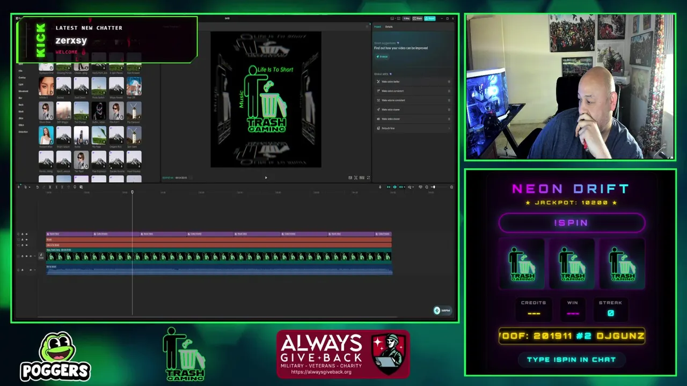Click the add-track plus icon at timeline's left
This screenshot has width=687, height=386.
point(19,187)
